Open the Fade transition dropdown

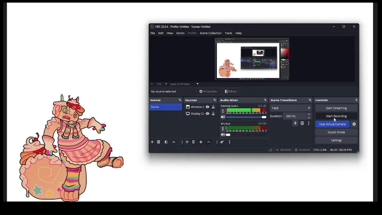(x=291, y=108)
